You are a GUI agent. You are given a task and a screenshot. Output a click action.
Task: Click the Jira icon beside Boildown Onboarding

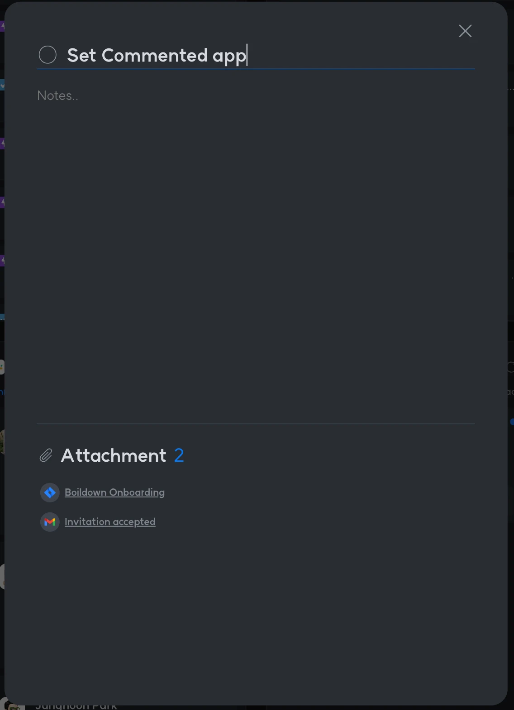coord(50,492)
